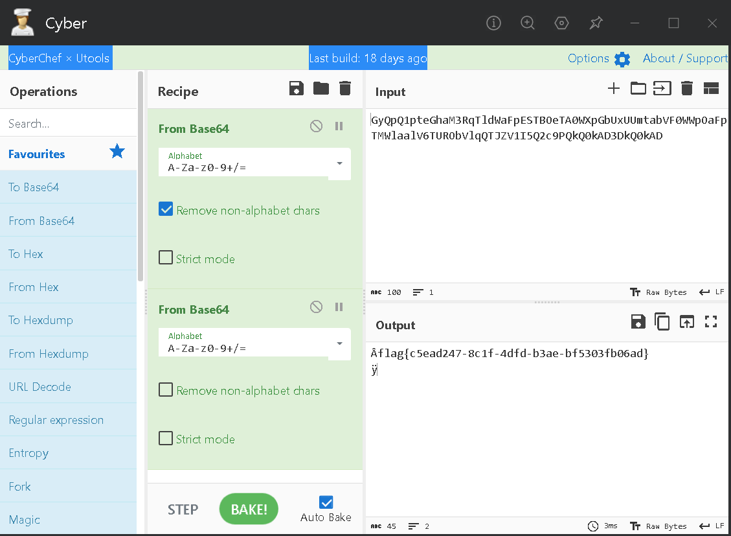Image resolution: width=731 pixels, height=536 pixels.
Task: Save the recipe using the disk icon
Action: pyautogui.click(x=297, y=88)
